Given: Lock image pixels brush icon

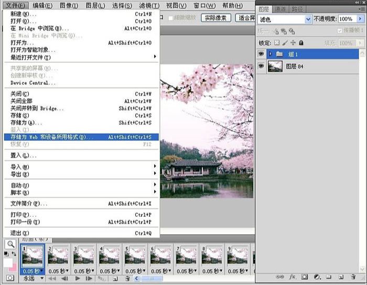Looking at the screenshot, I should click(285, 43).
